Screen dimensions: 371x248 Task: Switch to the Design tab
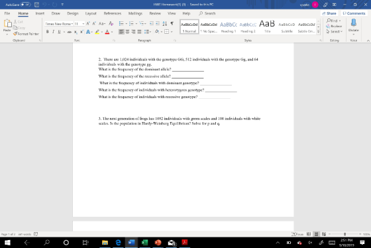click(x=73, y=13)
